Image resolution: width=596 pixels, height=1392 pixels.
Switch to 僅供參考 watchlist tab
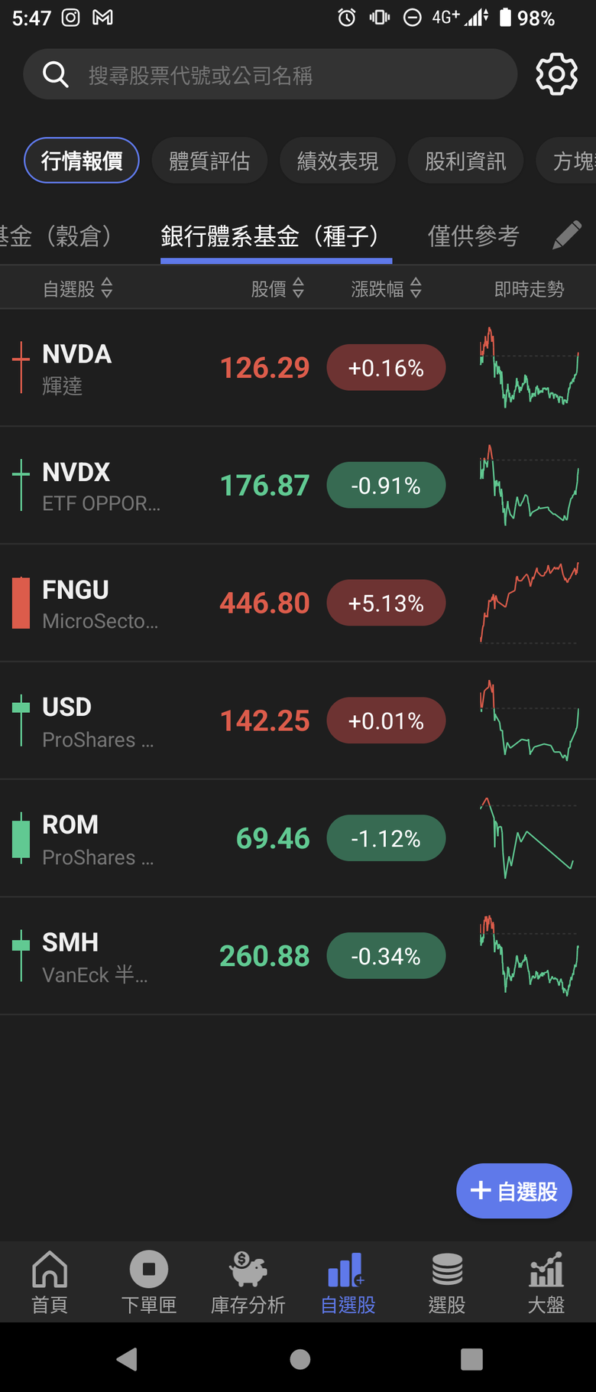point(473,236)
